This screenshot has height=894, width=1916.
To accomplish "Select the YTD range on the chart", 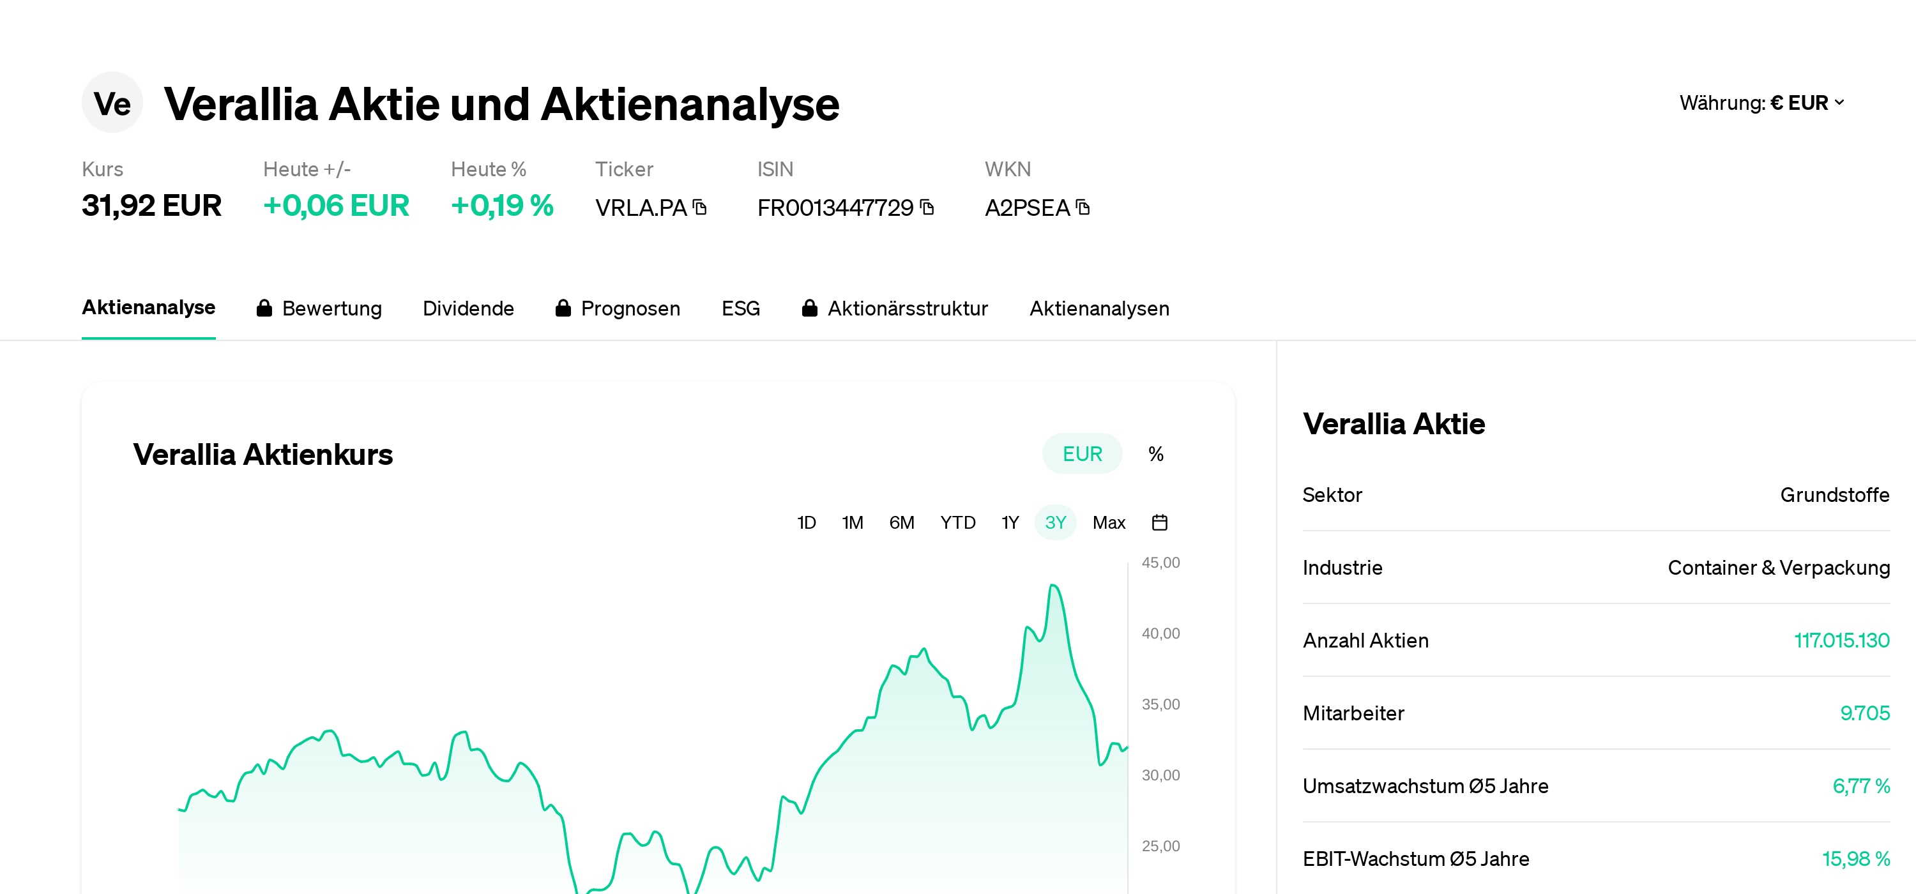I will point(958,522).
